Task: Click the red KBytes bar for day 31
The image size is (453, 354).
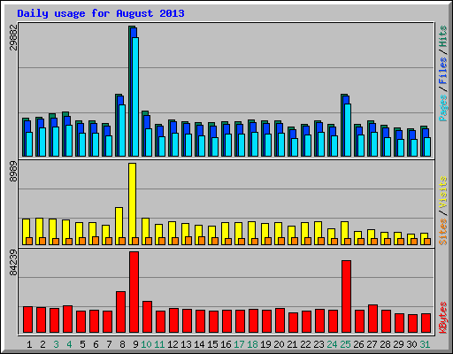Action: 426,323
